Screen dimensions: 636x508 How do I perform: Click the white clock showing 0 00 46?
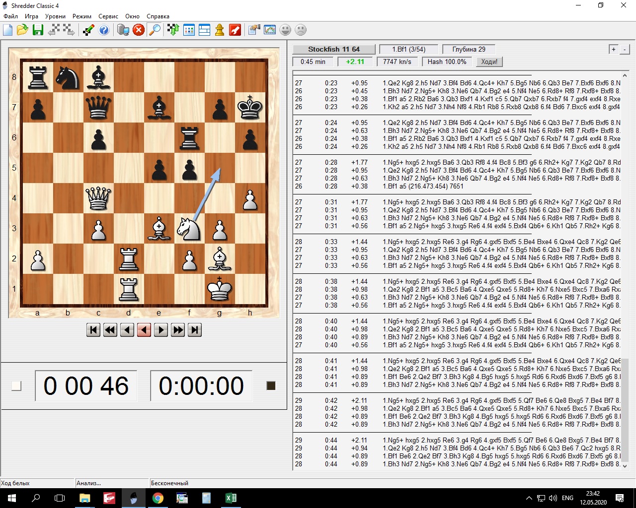pyautogui.click(x=86, y=385)
